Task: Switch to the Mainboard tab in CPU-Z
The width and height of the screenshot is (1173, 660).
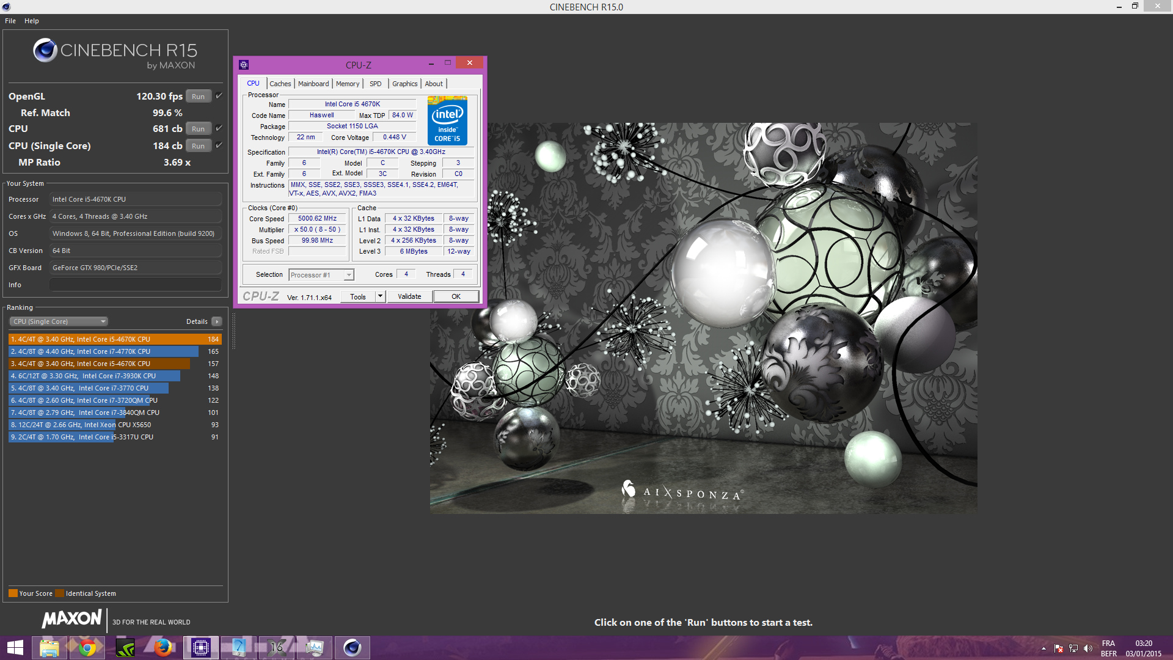Action: coord(313,84)
